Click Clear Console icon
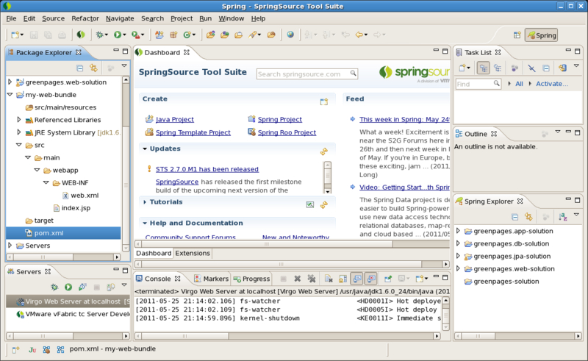 tap(329, 279)
